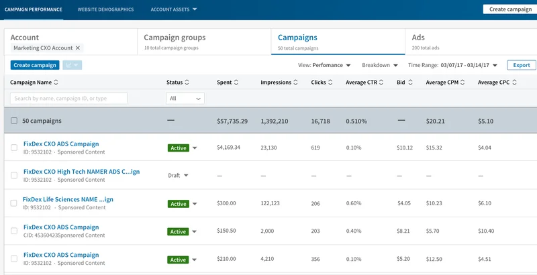Open the Breakdown dropdown
The width and height of the screenshot is (537, 275).
click(x=380, y=65)
